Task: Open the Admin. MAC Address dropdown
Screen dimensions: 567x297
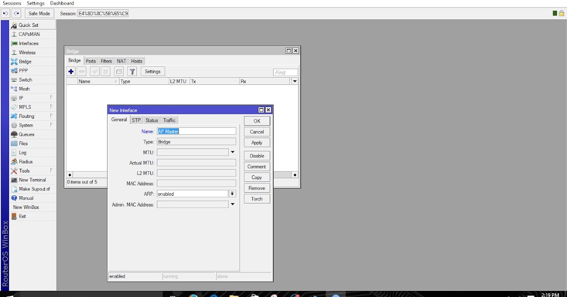Action: tap(232, 204)
